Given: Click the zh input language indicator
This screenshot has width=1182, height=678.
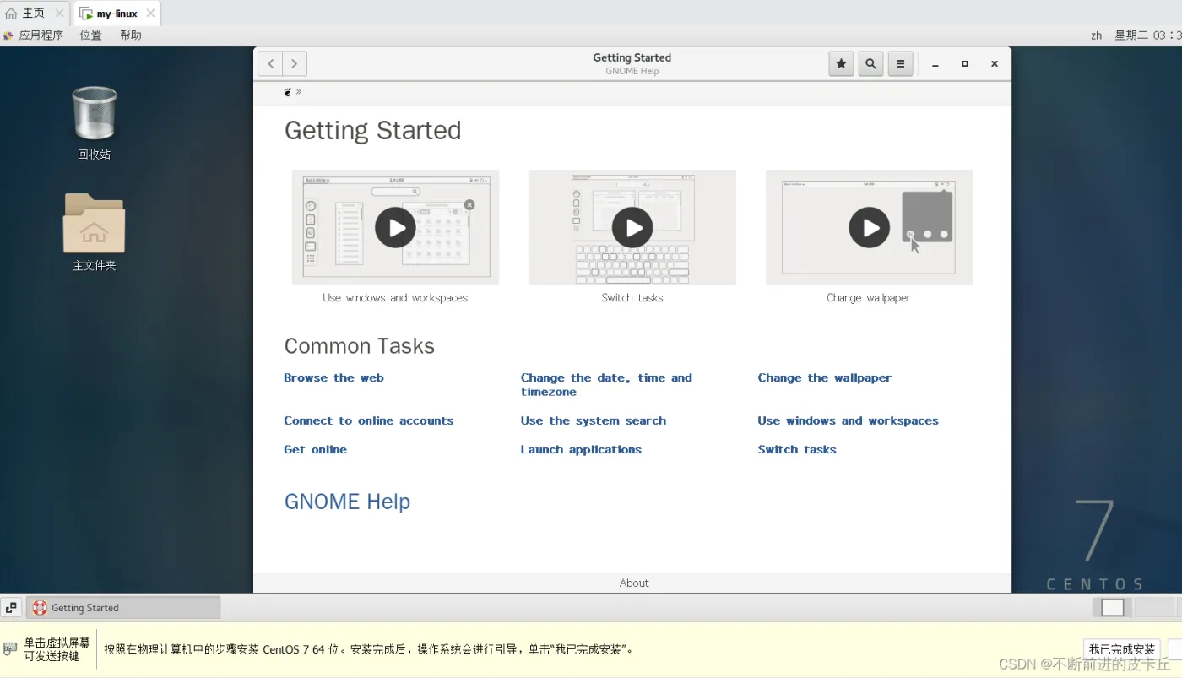Looking at the screenshot, I should pyautogui.click(x=1096, y=35).
